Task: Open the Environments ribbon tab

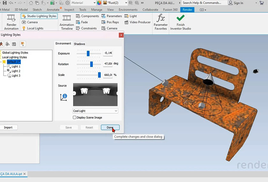Action: coord(128,10)
